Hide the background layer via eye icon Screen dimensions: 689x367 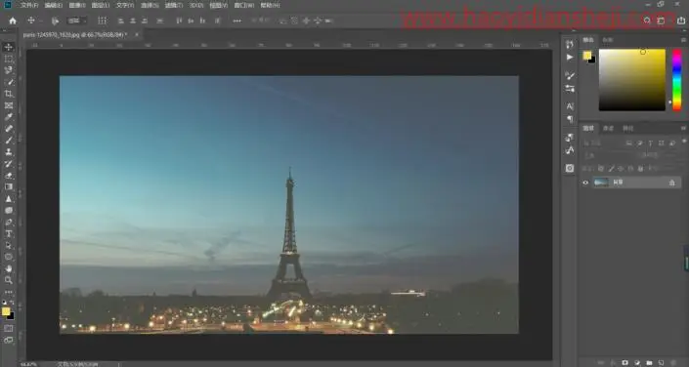585,183
